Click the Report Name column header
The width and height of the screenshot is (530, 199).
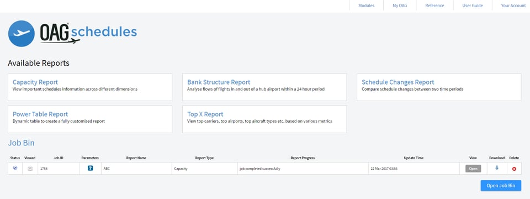[x=136, y=158]
